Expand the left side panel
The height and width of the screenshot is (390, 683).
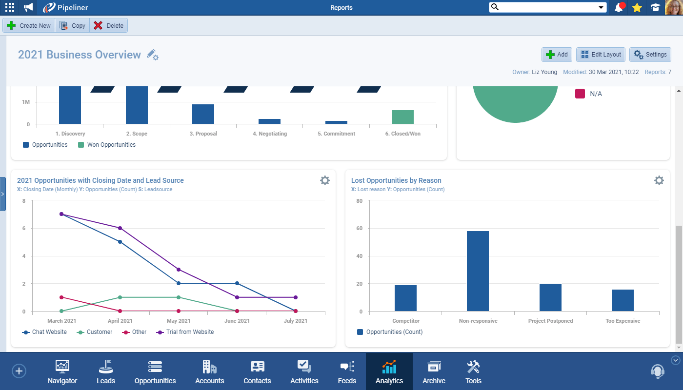(3, 194)
